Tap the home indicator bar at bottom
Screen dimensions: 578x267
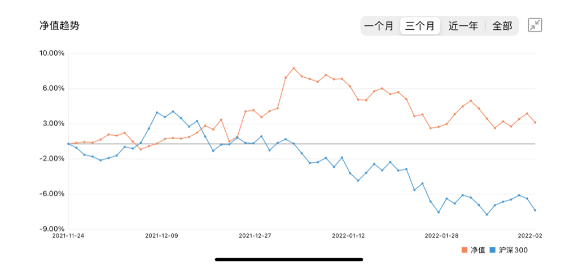289,259
